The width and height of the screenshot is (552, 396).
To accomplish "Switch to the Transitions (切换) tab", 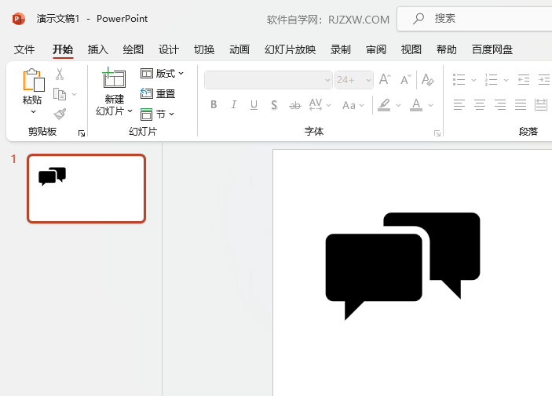I will pyautogui.click(x=204, y=49).
